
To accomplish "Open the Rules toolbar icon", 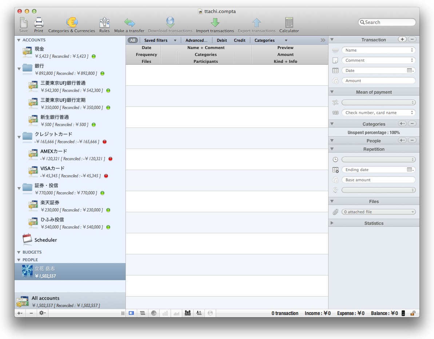I will pos(104,23).
